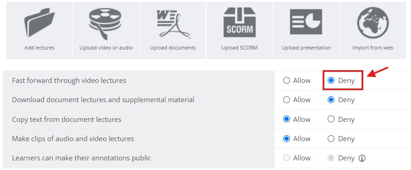Select Allow for making audio and video clips
Viewport: 411px width, 170px height.
pos(286,138)
